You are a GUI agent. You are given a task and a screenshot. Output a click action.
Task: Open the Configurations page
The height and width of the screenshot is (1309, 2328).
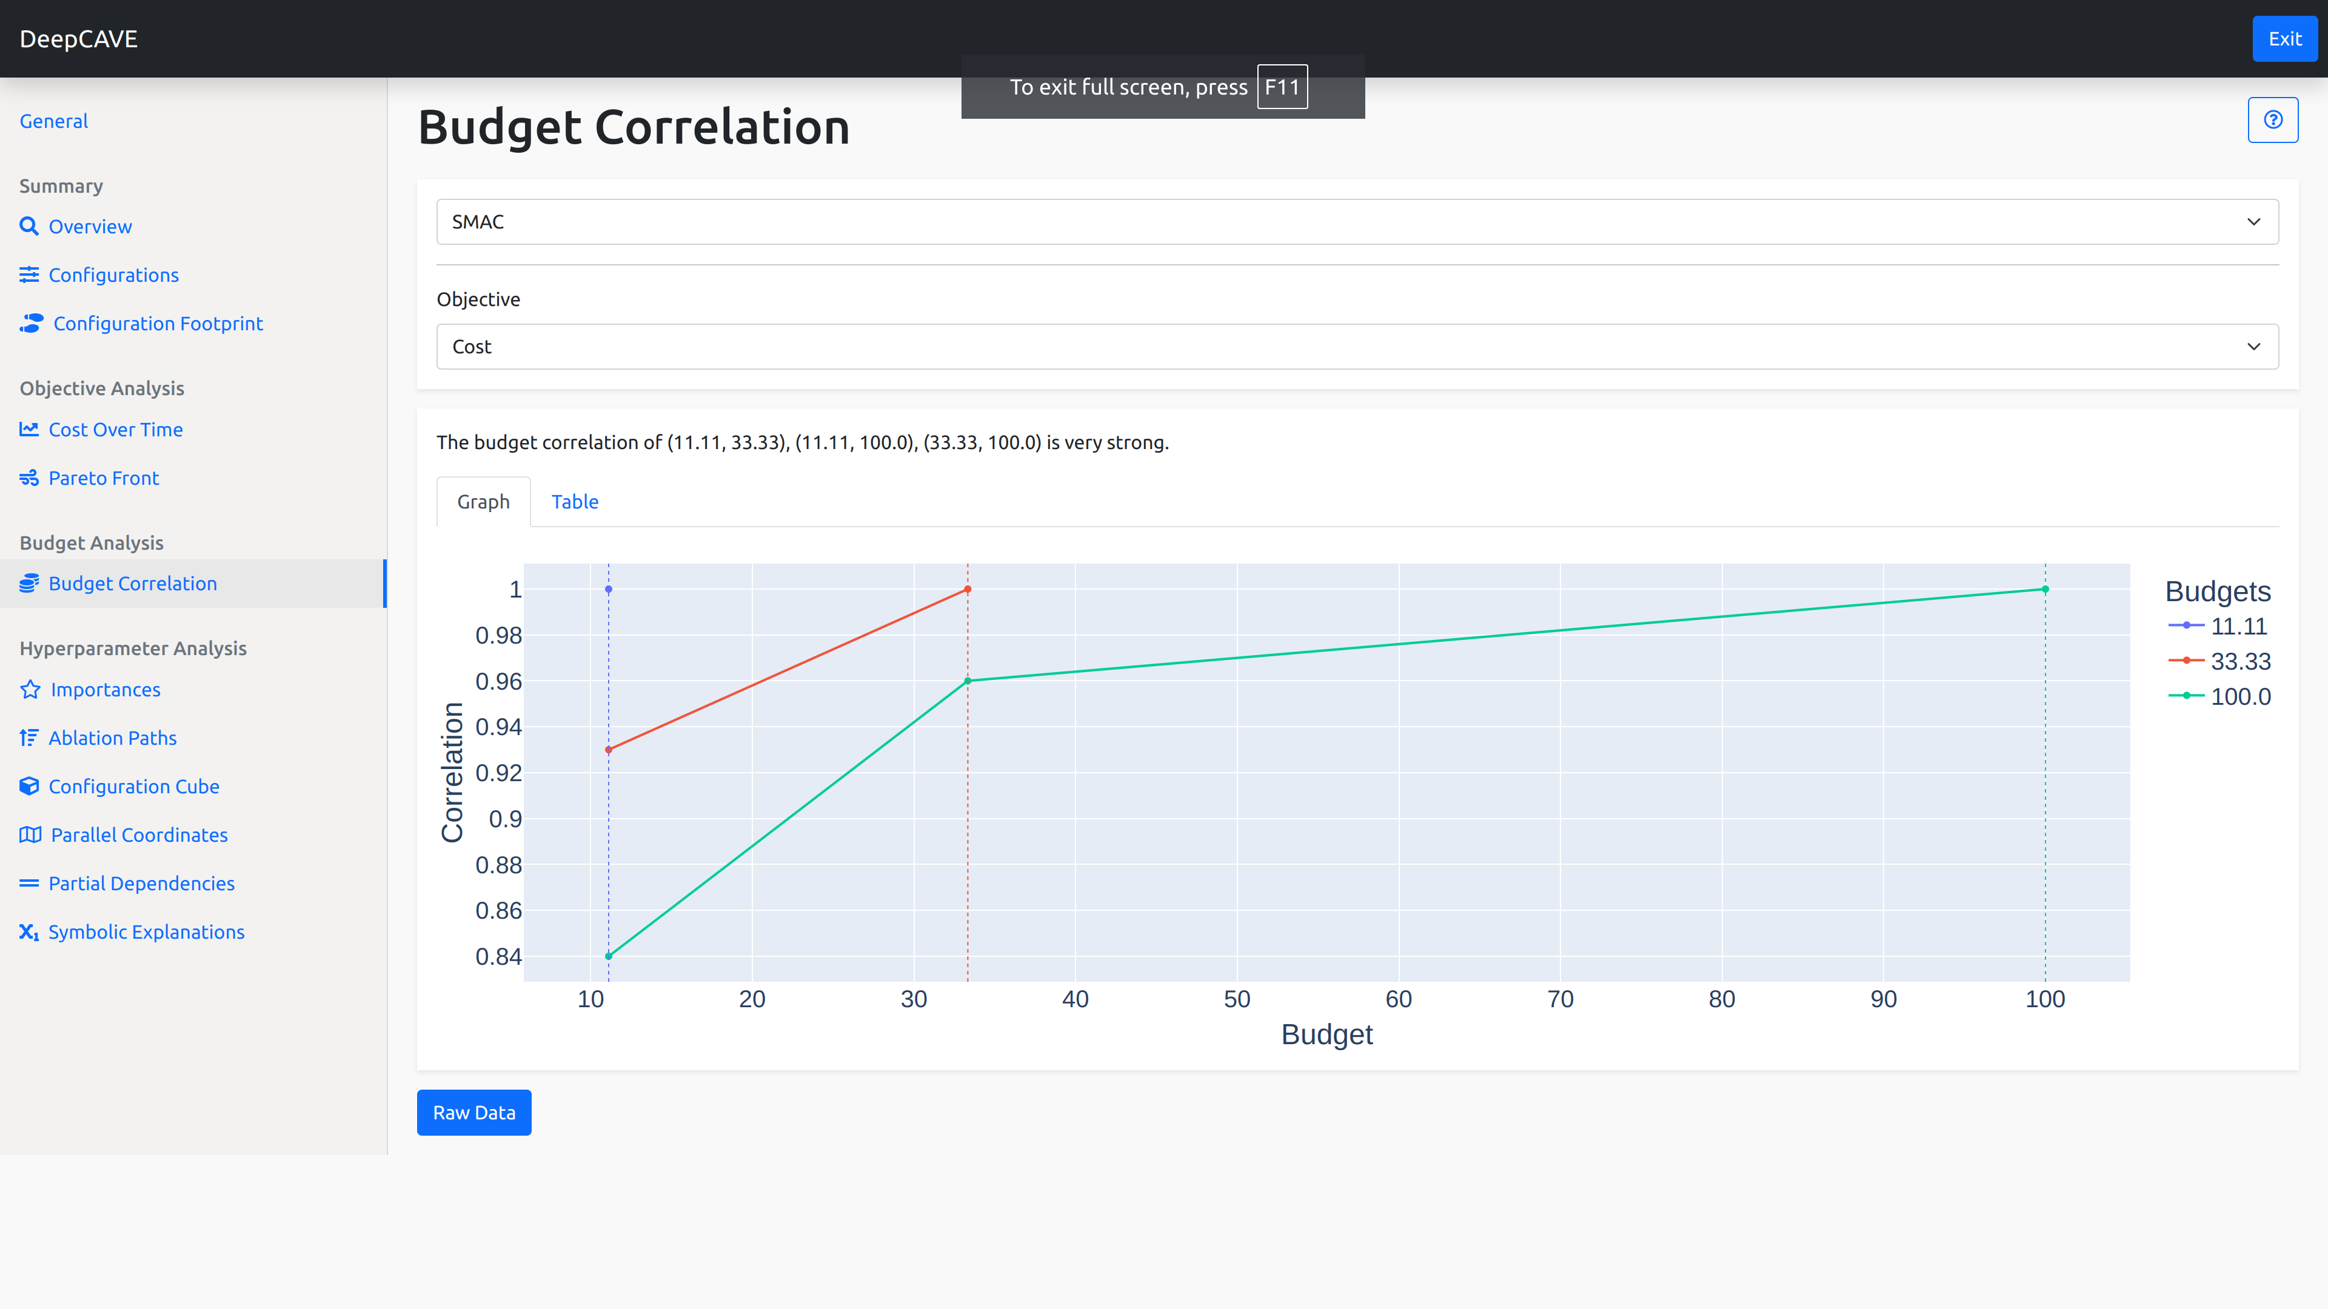(x=114, y=275)
